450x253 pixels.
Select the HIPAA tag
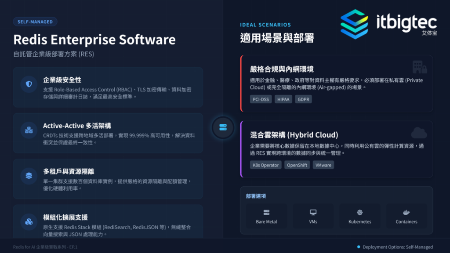[284, 99]
